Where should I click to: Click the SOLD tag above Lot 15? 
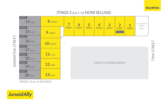(23, 28)
